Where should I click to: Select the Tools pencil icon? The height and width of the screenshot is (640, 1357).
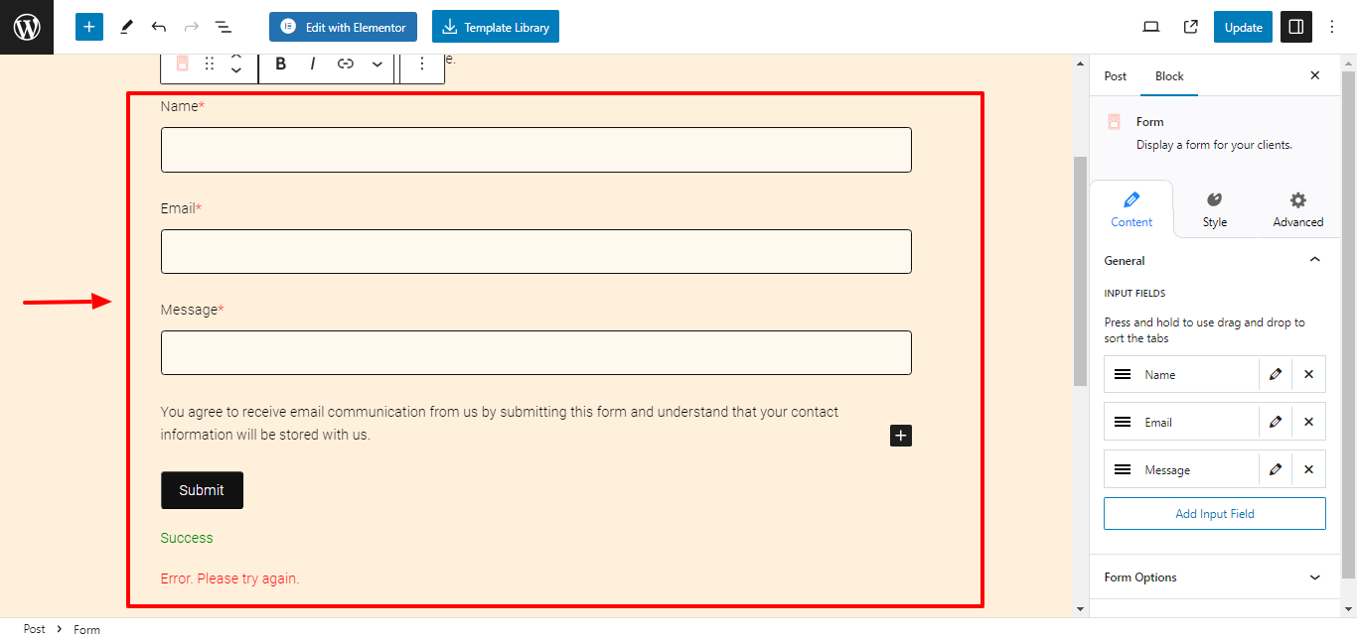coord(126,27)
